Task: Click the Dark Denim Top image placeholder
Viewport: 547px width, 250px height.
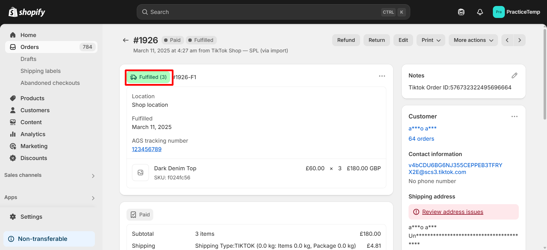Action: [x=140, y=173]
